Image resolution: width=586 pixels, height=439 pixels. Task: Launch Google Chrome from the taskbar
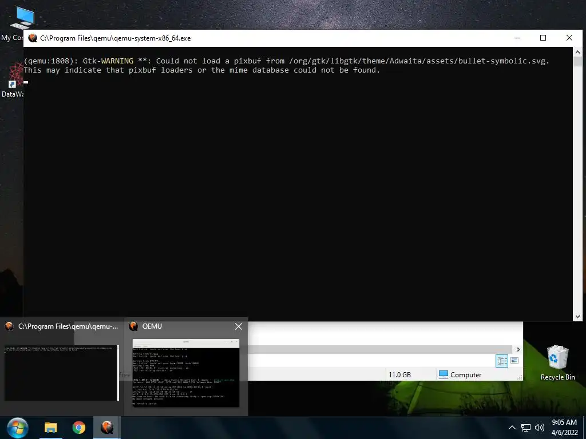(78, 428)
